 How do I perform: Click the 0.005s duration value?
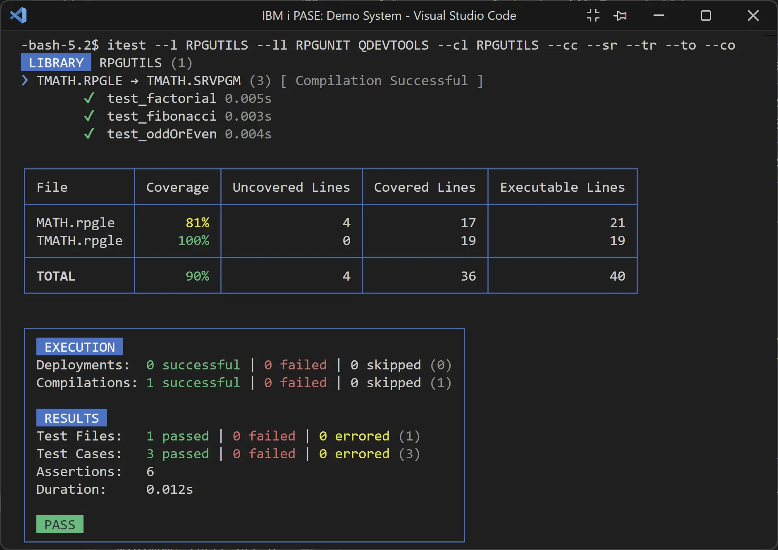point(248,98)
